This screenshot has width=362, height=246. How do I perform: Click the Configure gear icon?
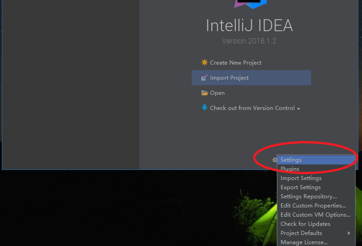click(x=275, y=160)
